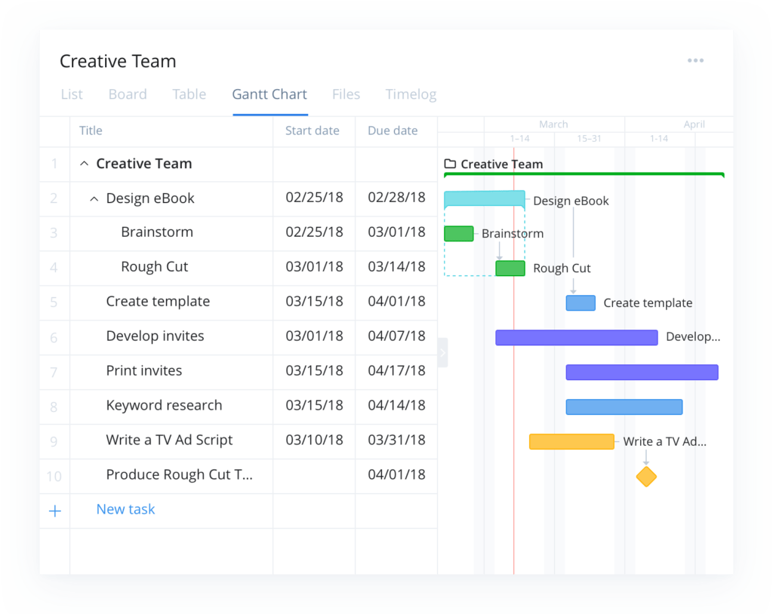Viewport: 773px width, 614px height.
Task: Click the green Brainstorm task bar
Action: (x=458, y=234)
